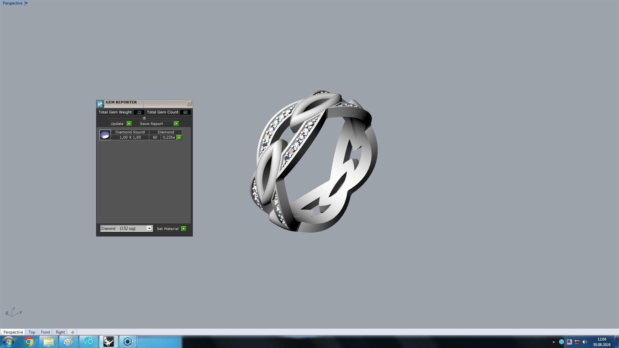The width and height of the screenshot is (619, 348).
Task: Switch to the Top viewport tab
Action: tap(32, 332)
